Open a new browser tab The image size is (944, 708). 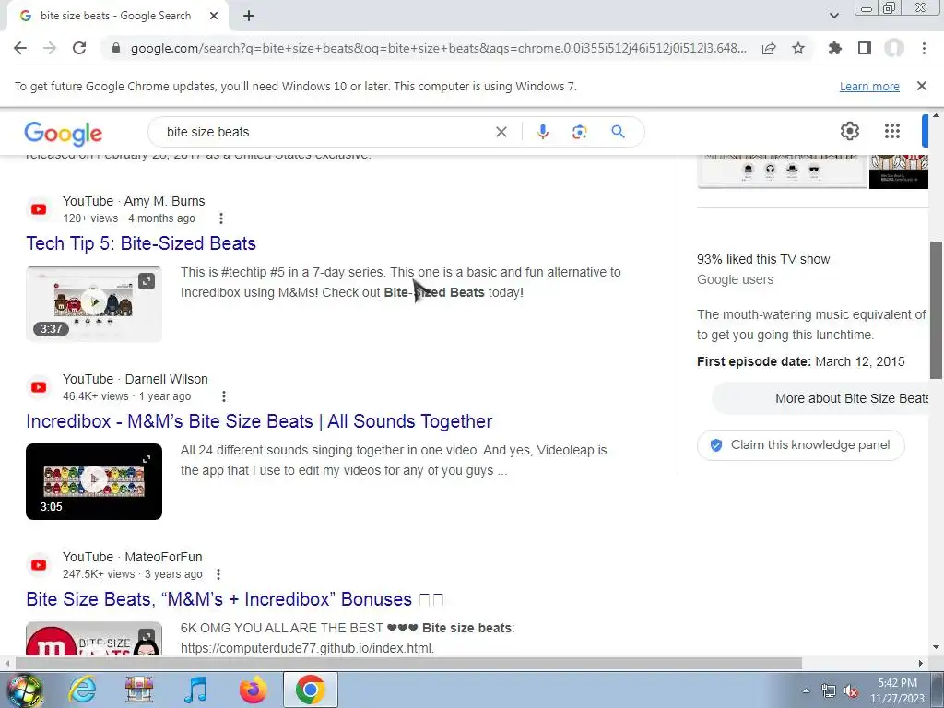click(x=249, y=16)
